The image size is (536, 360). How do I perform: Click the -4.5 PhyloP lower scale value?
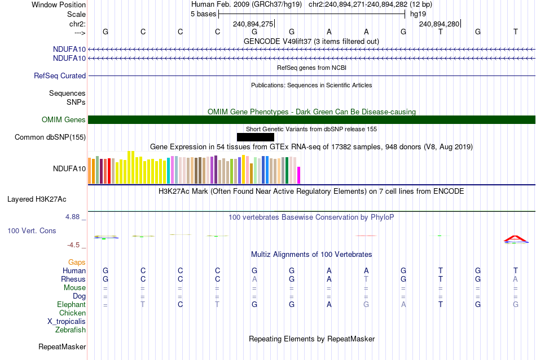click(73, 245)
